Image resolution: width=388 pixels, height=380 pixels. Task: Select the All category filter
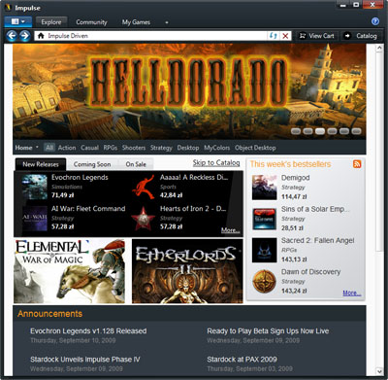49,148
